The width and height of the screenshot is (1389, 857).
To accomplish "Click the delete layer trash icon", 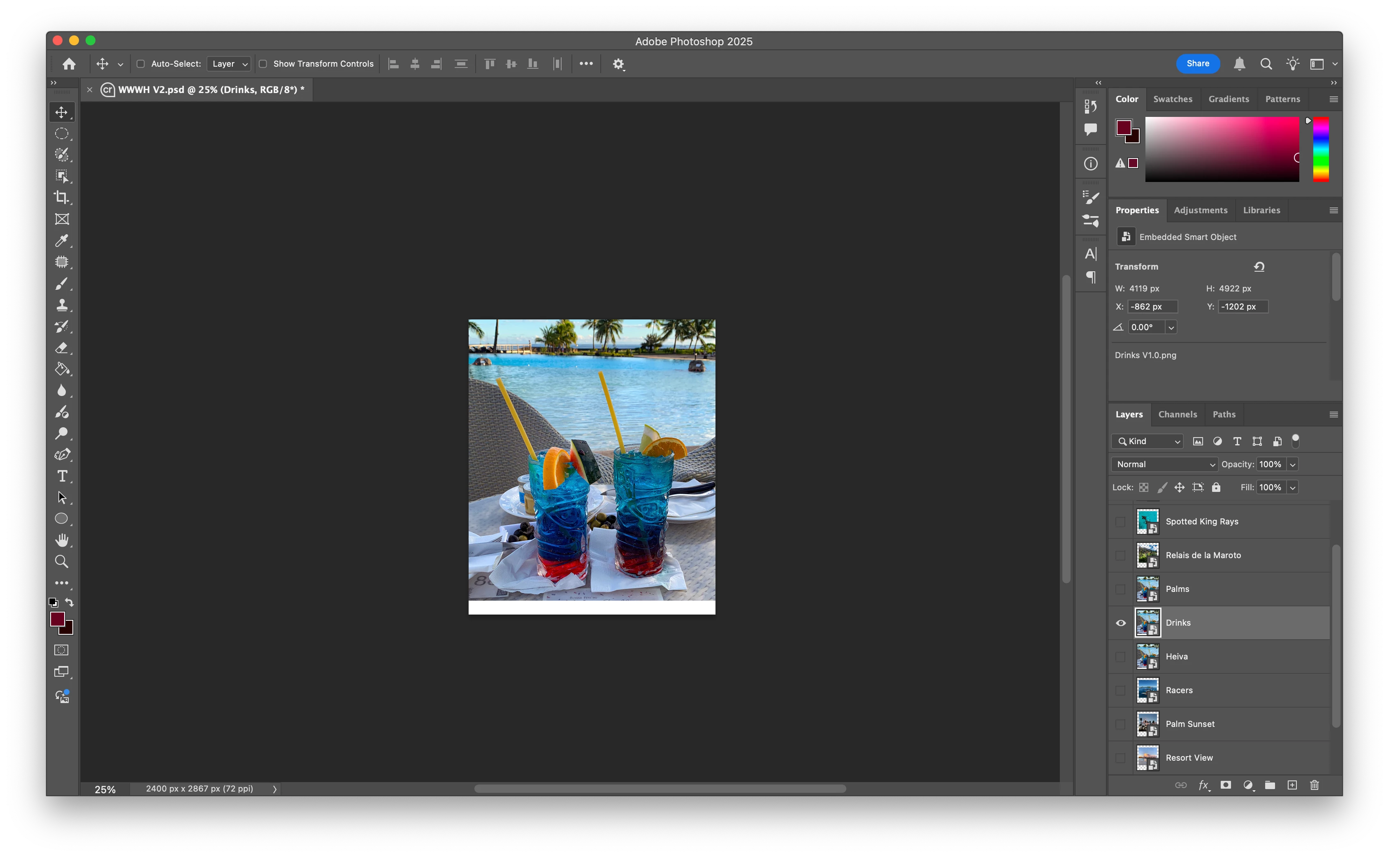I will [x=1314, y=785].
